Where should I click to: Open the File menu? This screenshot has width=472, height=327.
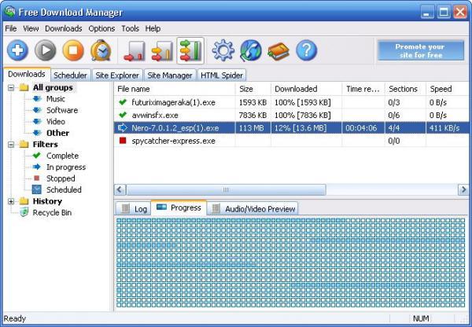click(x=11, y=28)
